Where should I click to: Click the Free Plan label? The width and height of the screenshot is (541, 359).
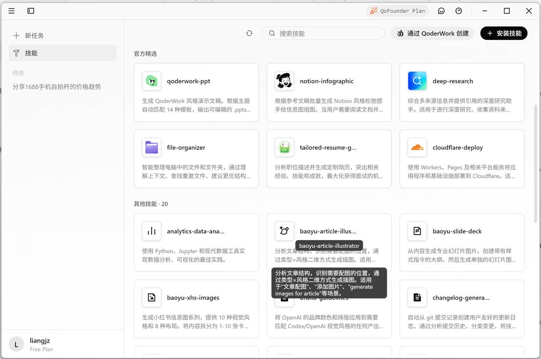pos(42,349)
